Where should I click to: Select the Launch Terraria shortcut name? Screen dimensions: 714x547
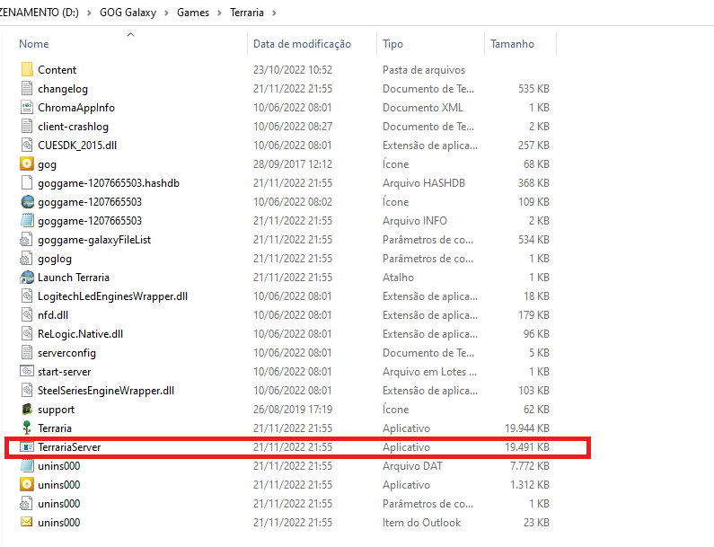coord(74,278)
